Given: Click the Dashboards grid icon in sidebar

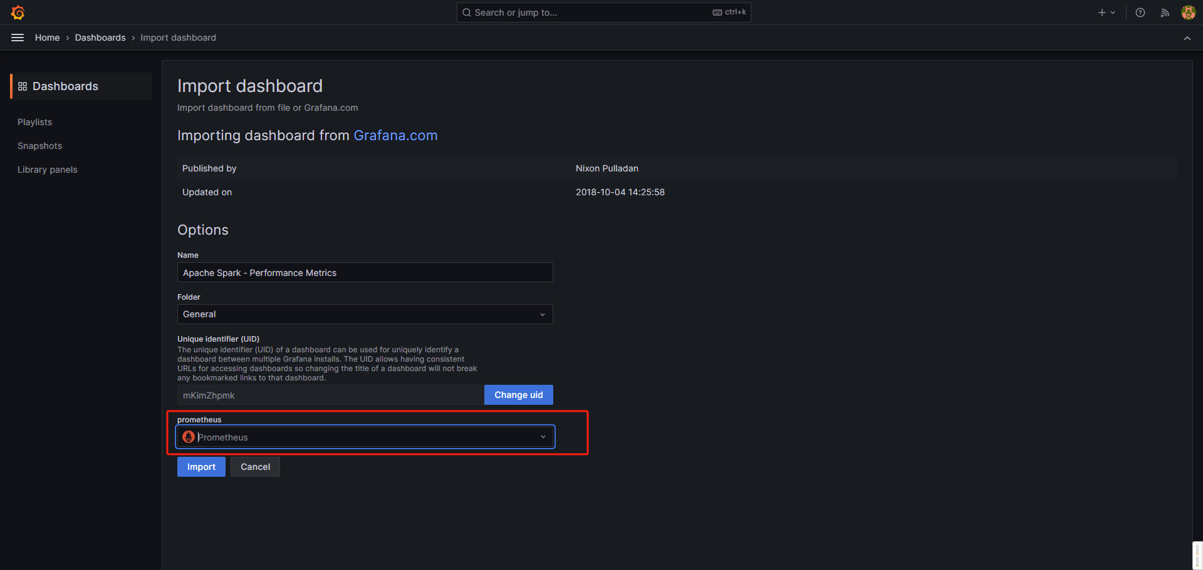Looking at the screenshot, I should pyautogui.click(x=23, y=86).
